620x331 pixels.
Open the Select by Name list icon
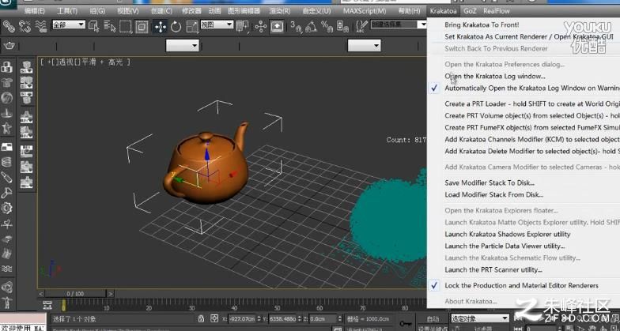point(109,27)
